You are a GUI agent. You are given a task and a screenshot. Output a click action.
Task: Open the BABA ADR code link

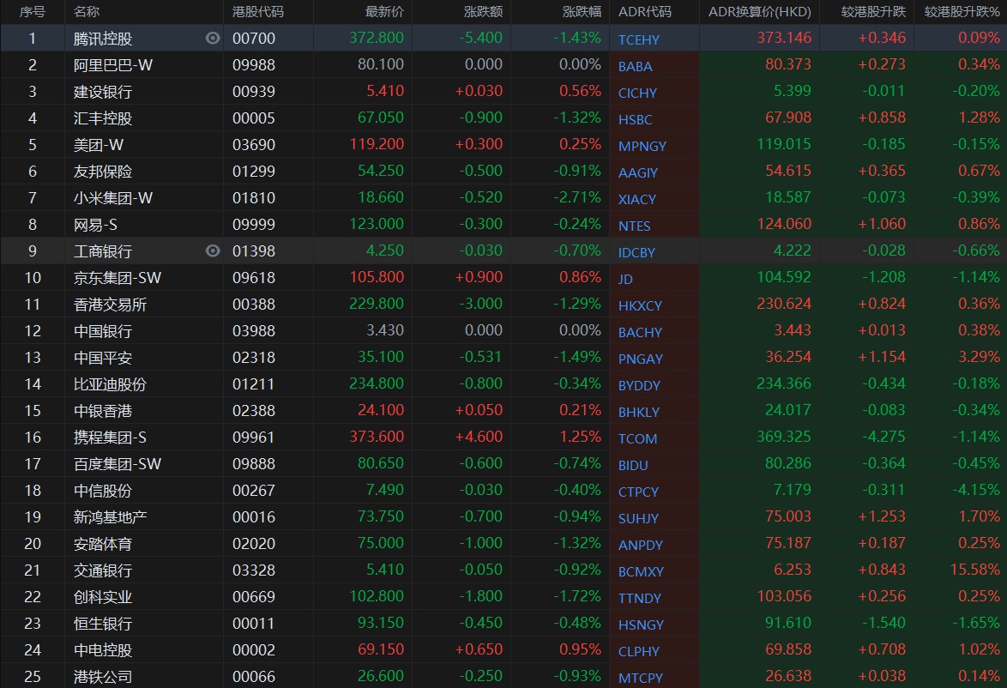(x=636, y=66)
